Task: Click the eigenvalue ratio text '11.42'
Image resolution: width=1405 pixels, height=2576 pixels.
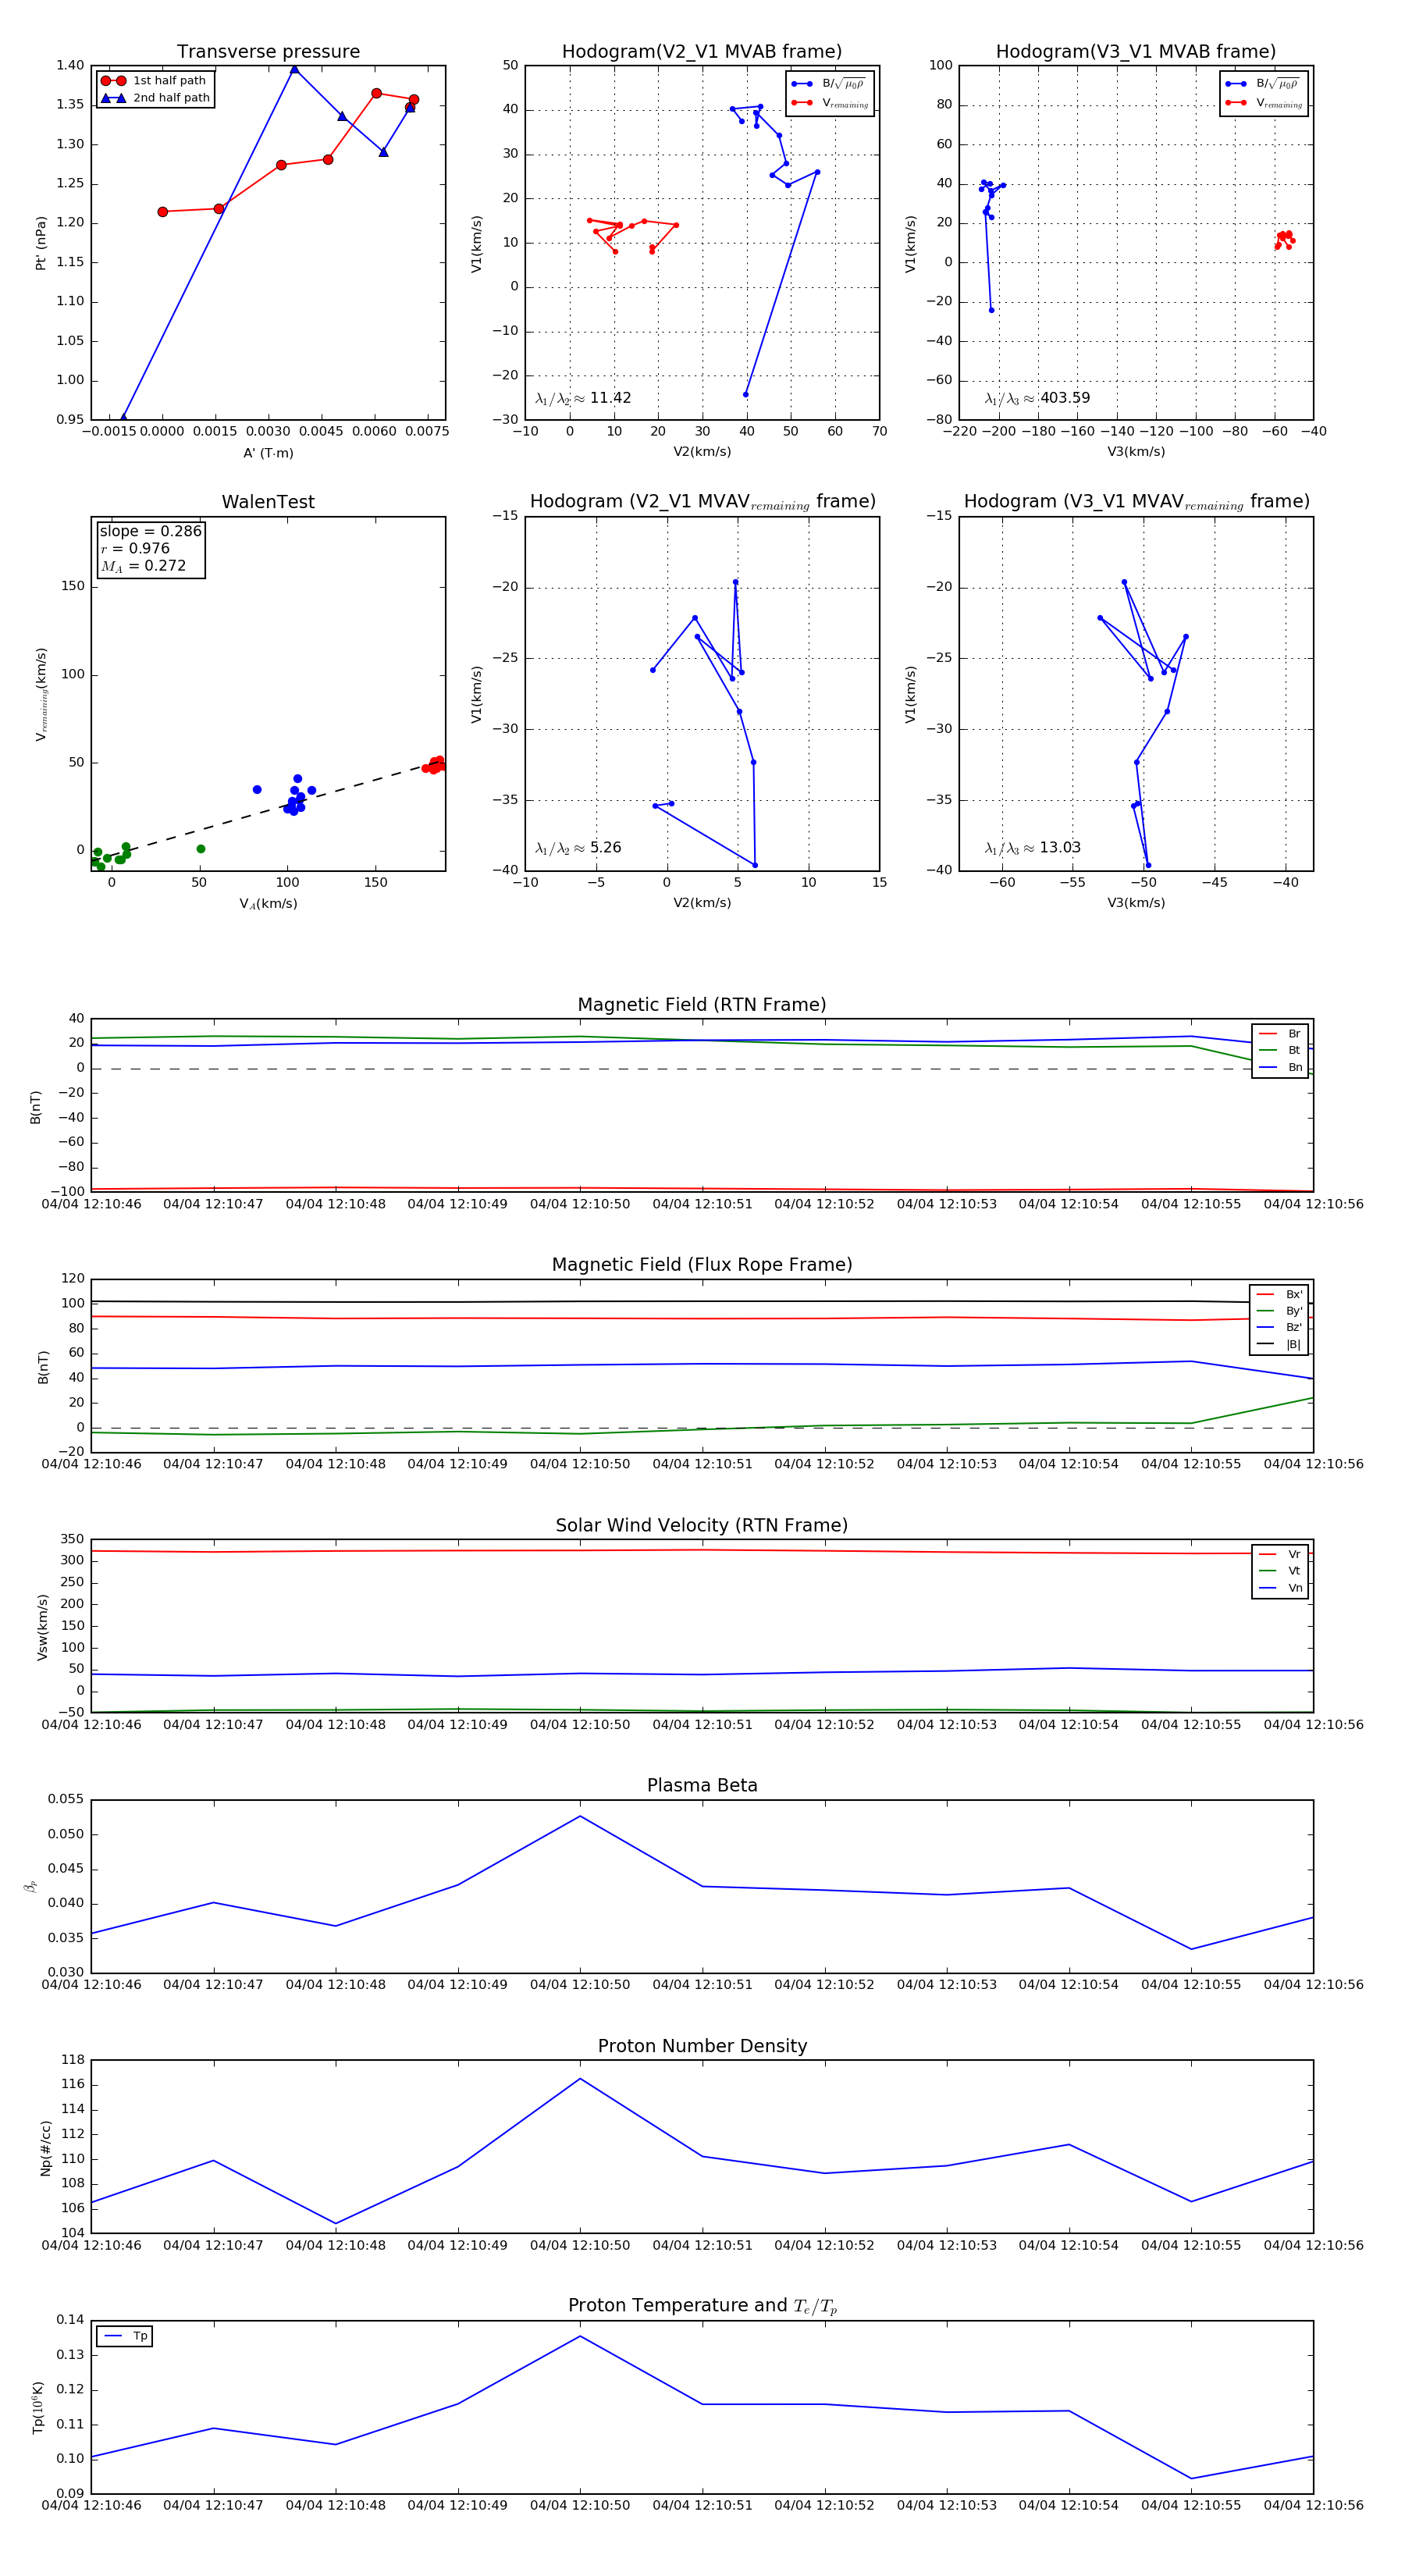Action: pos(610,398)
